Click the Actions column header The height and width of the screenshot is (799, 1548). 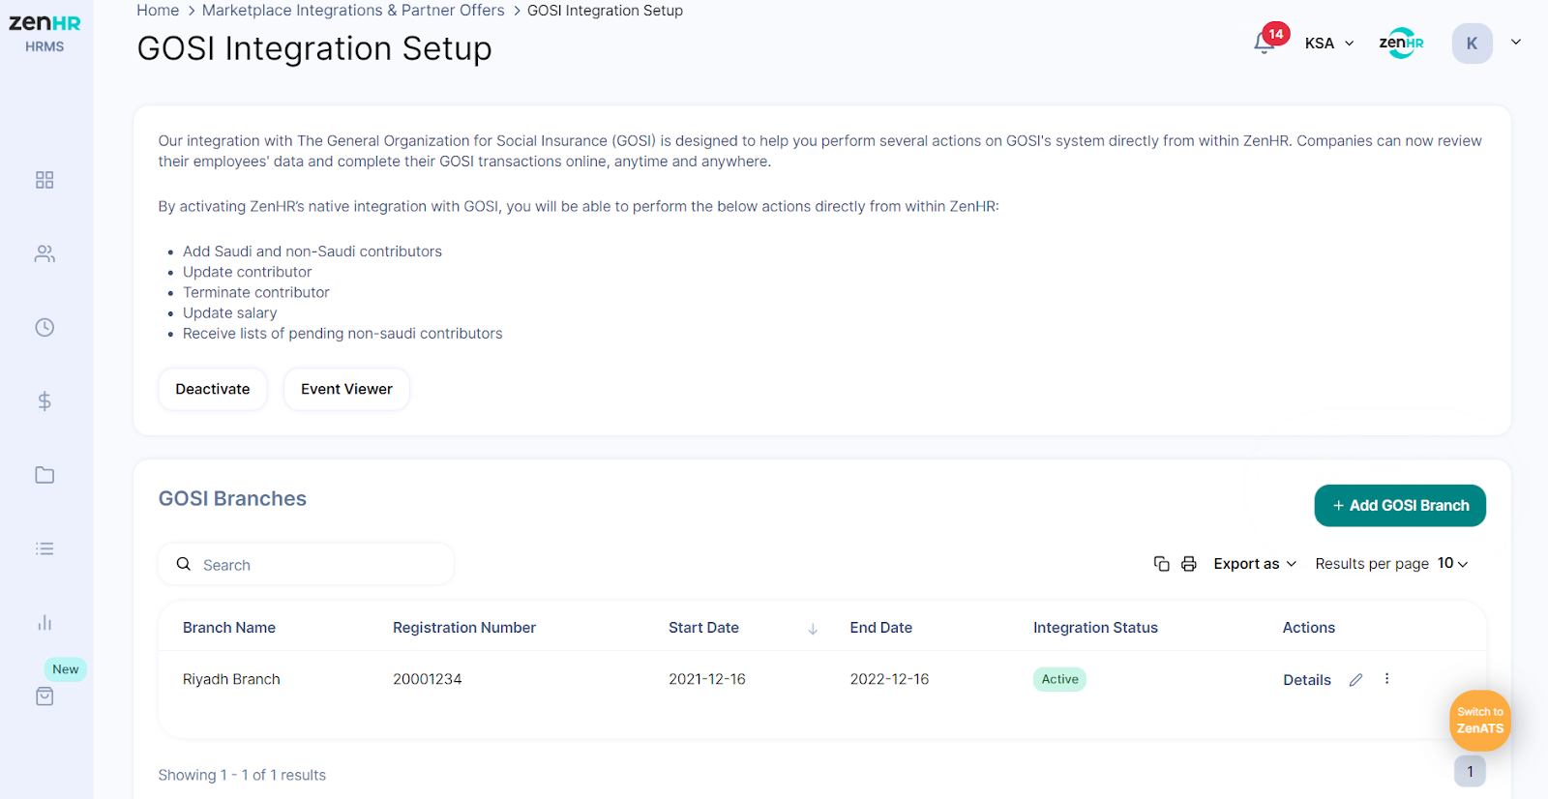click(x=1309, y=628)
